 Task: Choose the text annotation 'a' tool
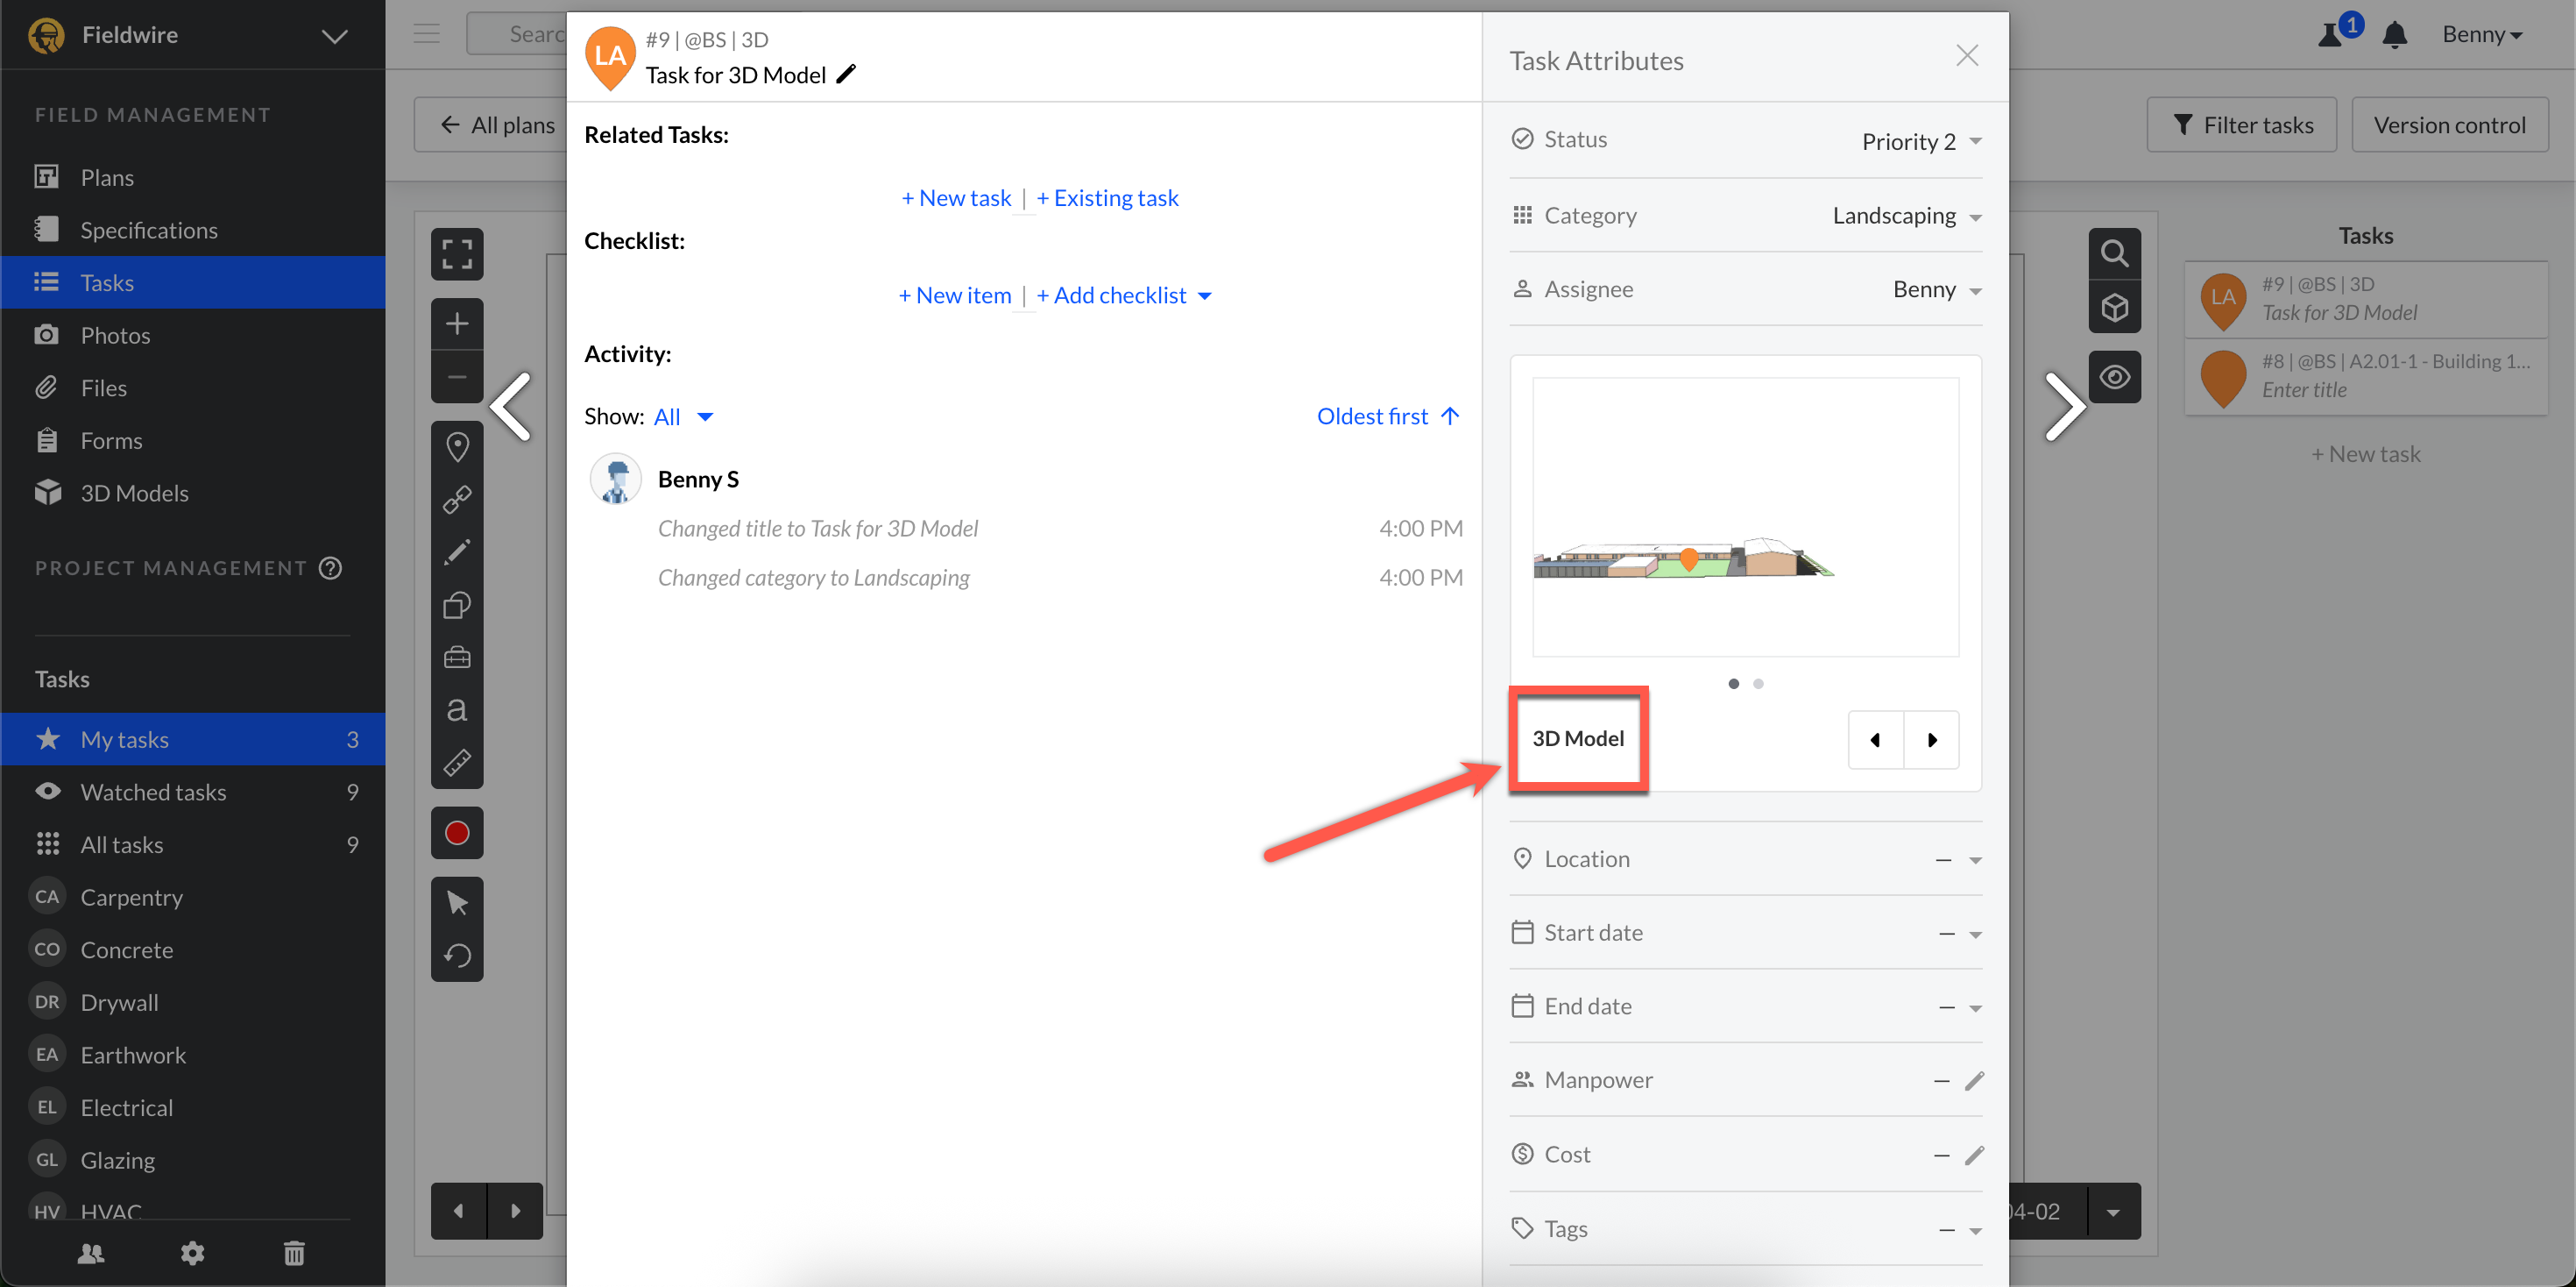(x=457, y=709)
